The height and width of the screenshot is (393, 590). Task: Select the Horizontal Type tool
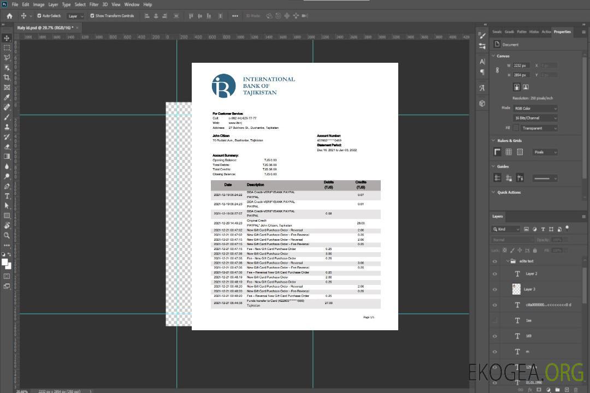pos(7,196)
